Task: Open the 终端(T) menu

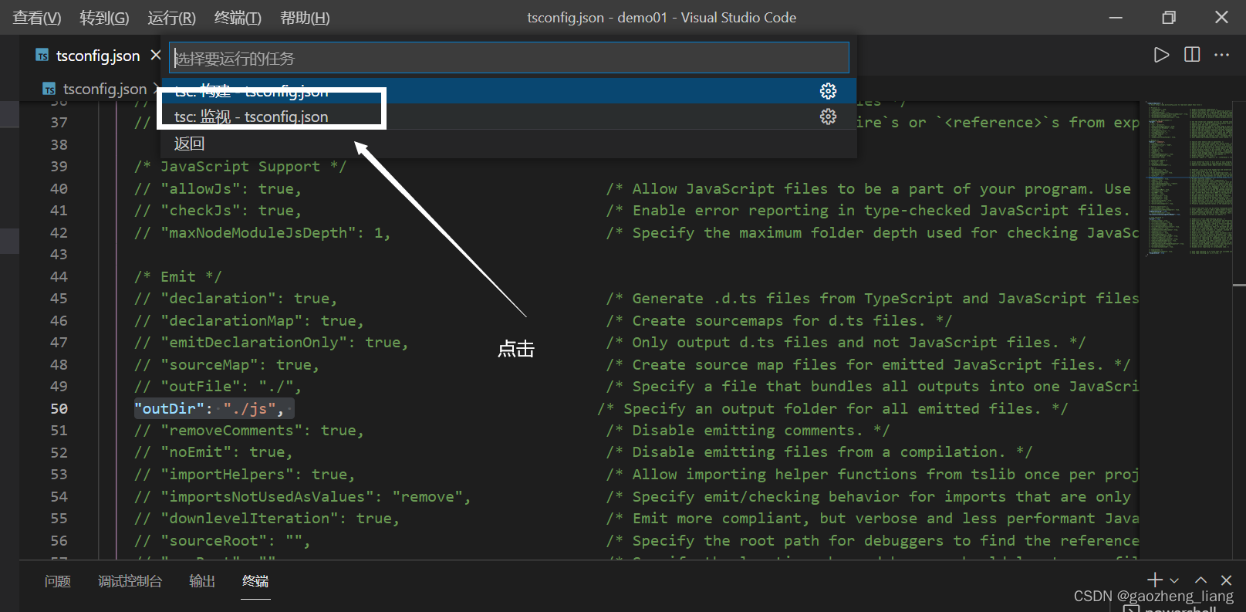Action: (x=238, y=18)
